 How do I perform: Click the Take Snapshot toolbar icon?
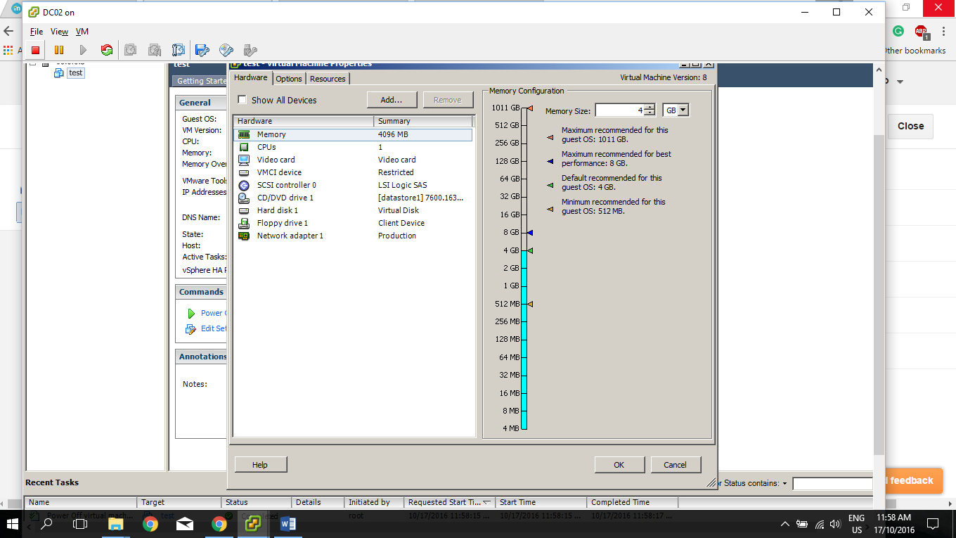130,50
